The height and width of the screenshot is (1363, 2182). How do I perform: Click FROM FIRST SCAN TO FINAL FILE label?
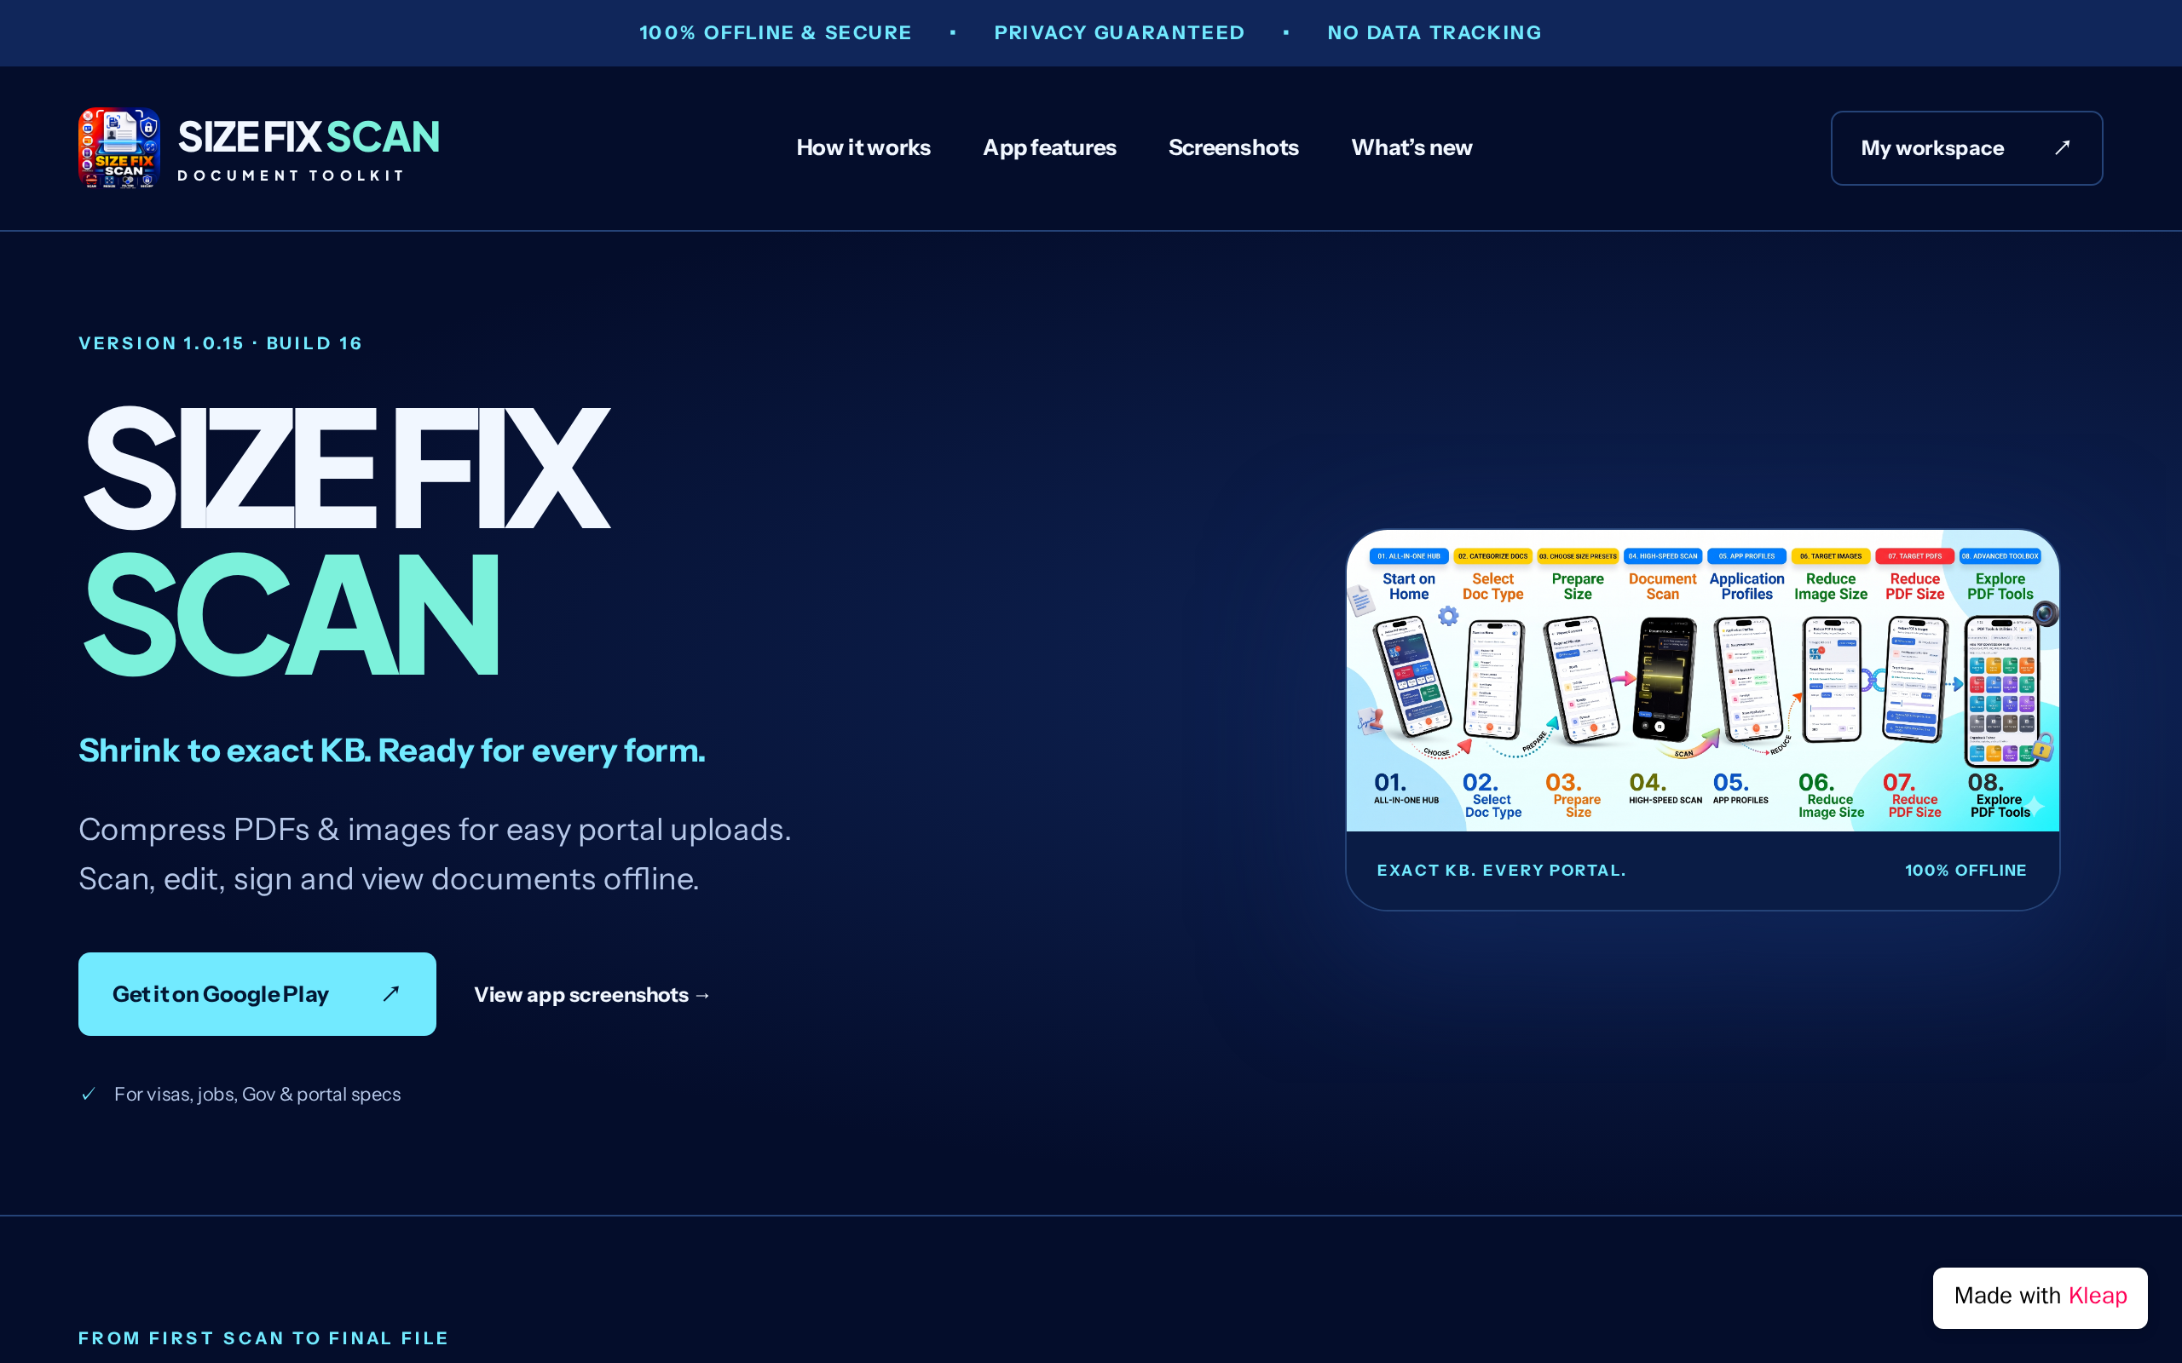[263, 1338]
